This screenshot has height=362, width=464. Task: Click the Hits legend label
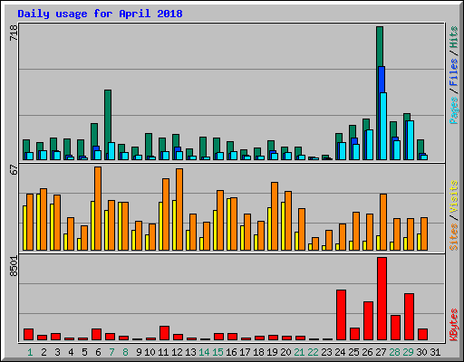454,37
